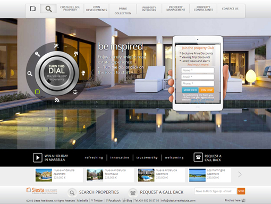Click the Tel.+34 952 90 87 05 number
Screen dimensions: 271x204
point(147,200)
